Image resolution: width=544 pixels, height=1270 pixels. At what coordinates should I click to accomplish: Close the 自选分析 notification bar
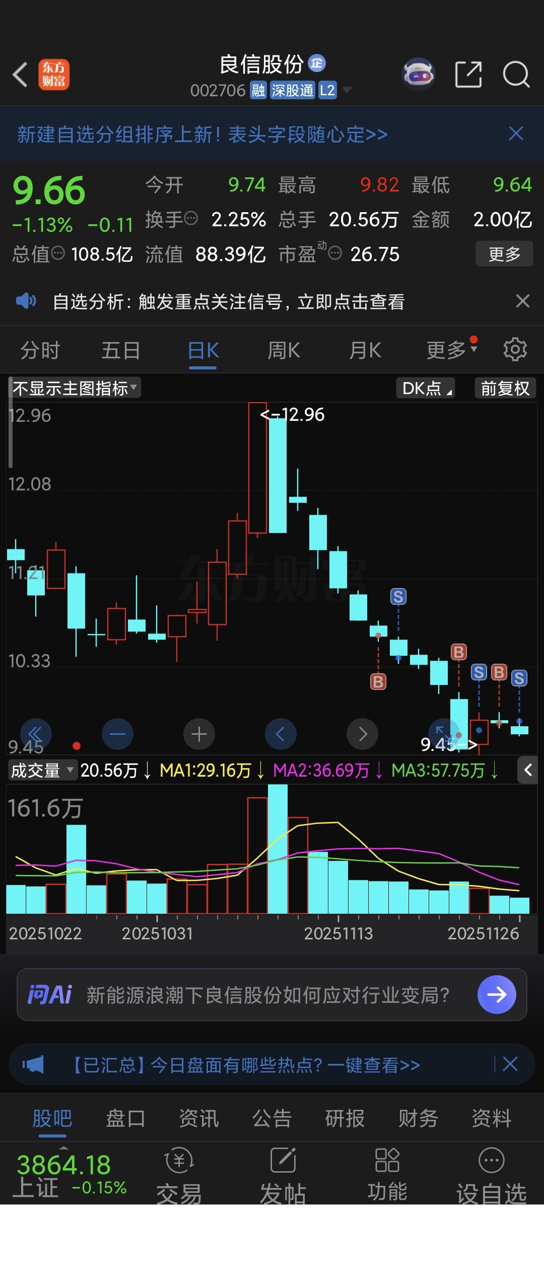point(523,301)
